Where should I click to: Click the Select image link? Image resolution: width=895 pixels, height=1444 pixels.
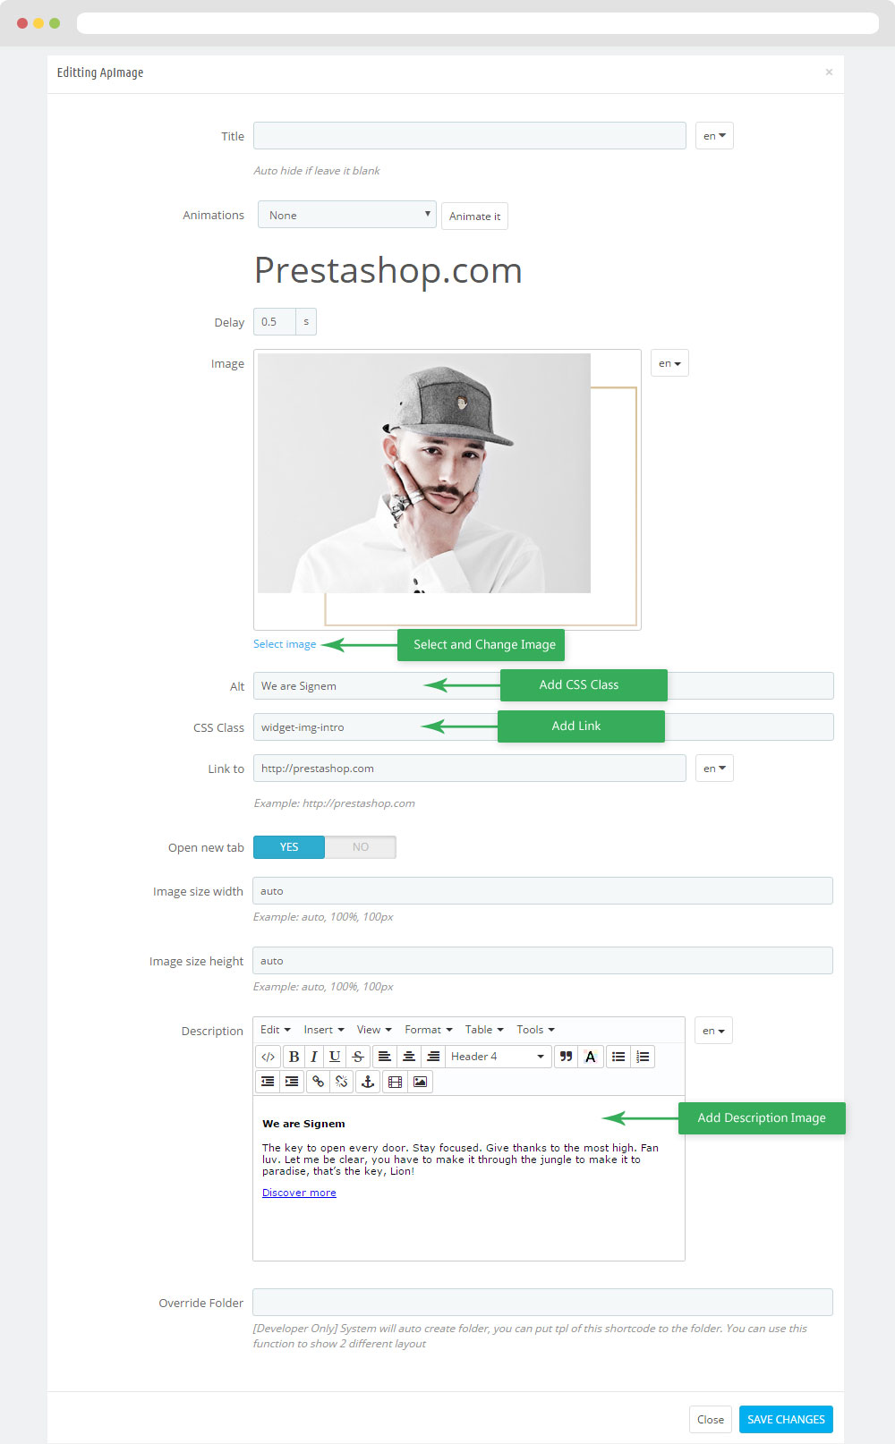pos(285,644)
